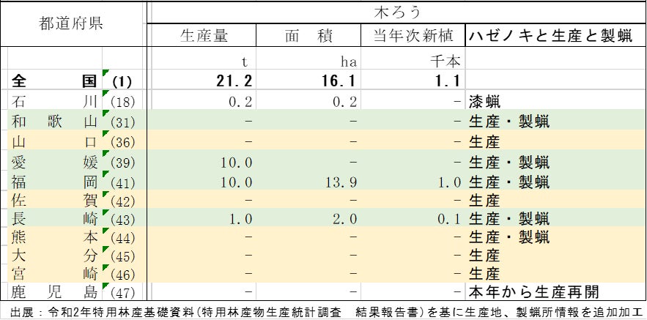Select 福岡's area value 13.9
The height and width of the screenshot is (320, 647).
pyautogui.click(x=339, y=182)
